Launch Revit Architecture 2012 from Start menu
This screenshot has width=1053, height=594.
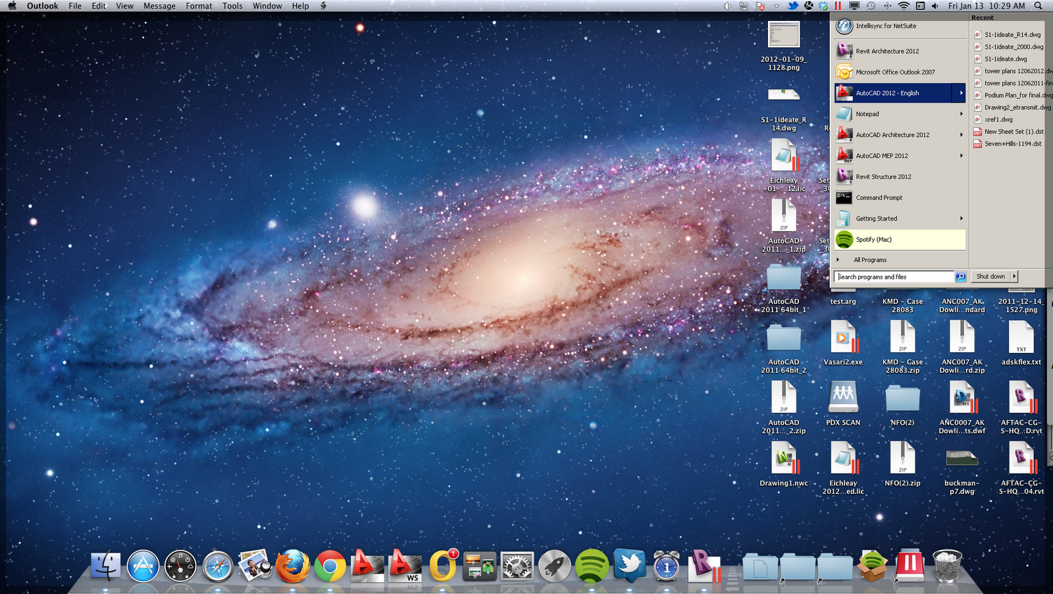point(900,51)
